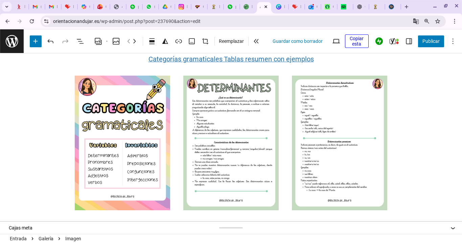This screenshot has width=462, height=243.
Task: Toggle the settings sidebar panel
Action: (x=409, y=41)
